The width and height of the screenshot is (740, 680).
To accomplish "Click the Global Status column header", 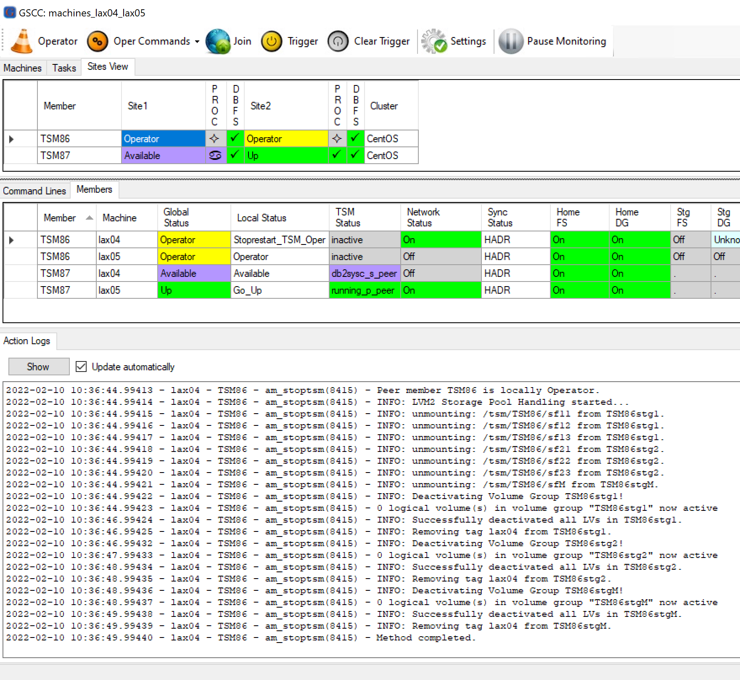I will [194, 218].
